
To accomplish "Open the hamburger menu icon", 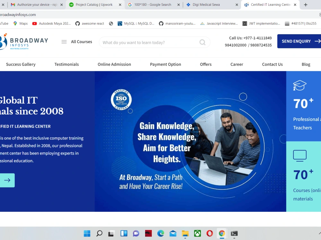I will pos(64,42).
